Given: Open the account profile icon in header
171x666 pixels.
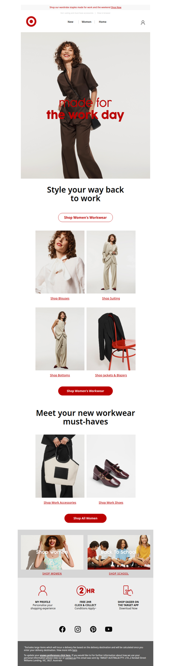Looking at the screenshot, I should click(x=143, y=23).
